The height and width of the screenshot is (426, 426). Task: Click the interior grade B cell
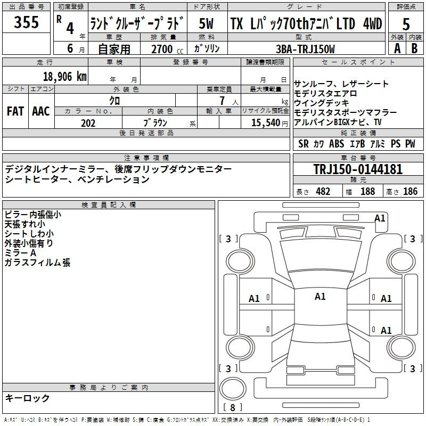(x=415, y=48)
